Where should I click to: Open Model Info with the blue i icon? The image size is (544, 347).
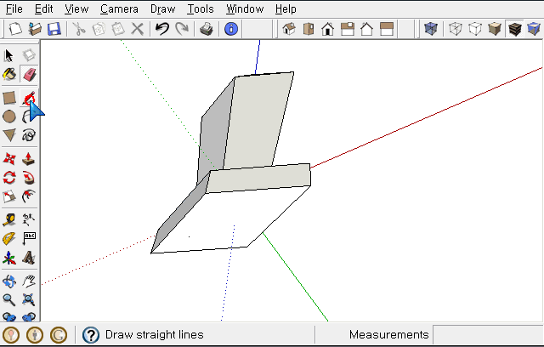tap(231, 29)
